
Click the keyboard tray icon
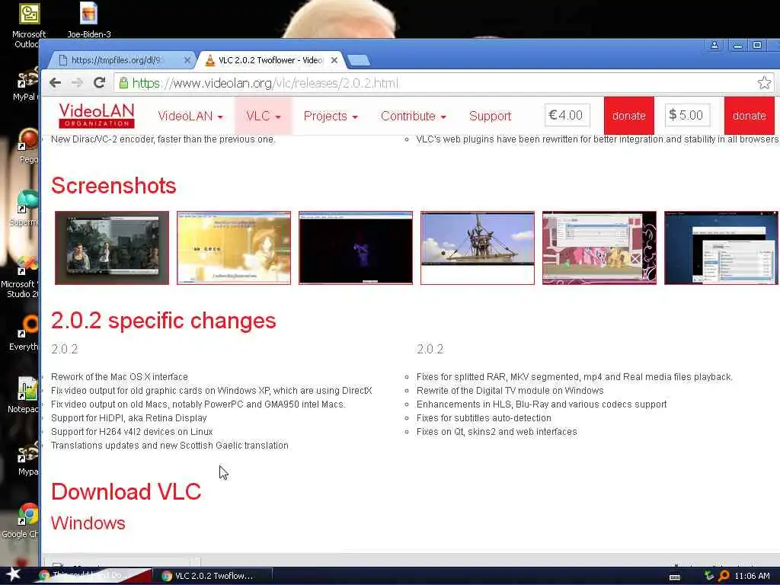click(675, 577)
